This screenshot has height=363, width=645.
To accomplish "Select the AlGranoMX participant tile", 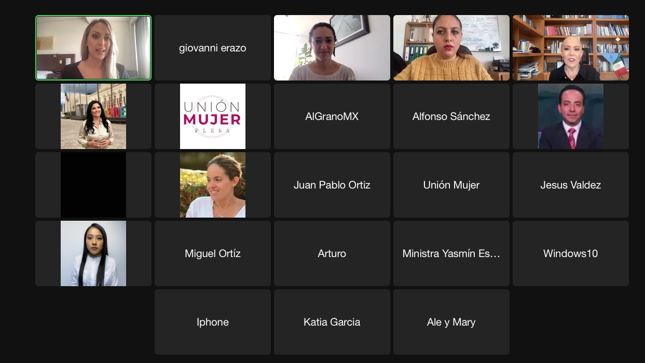I will click(332, 116).
